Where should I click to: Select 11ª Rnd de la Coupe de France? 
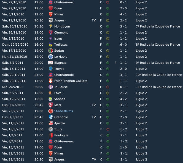159,87
